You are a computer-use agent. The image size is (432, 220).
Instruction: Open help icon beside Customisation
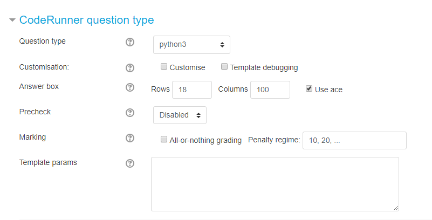coord(130,68)
